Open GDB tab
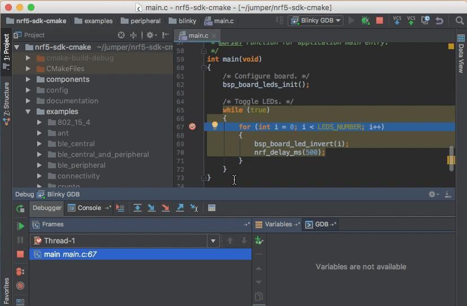467x306 pixels. [x=321, y=224]
